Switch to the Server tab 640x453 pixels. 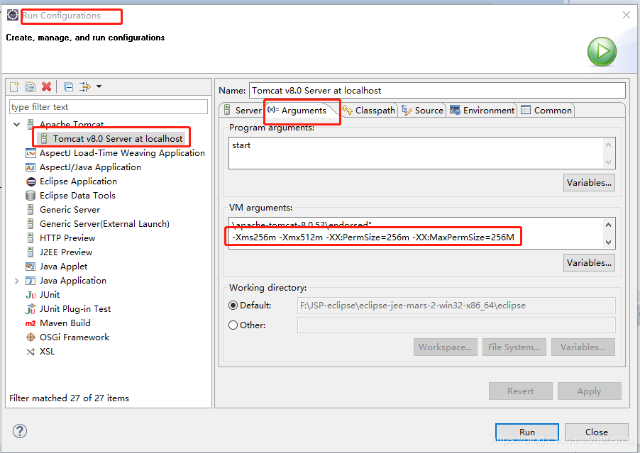[243, 110]
